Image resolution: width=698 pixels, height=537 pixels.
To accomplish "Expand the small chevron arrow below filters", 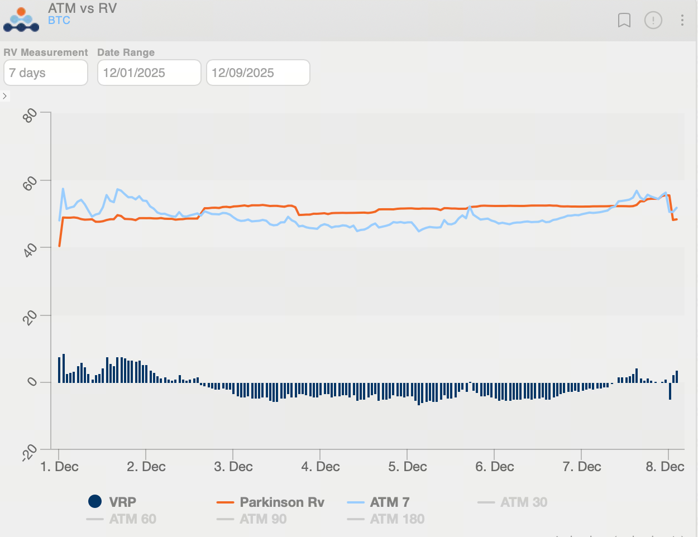I will (5, 96).
